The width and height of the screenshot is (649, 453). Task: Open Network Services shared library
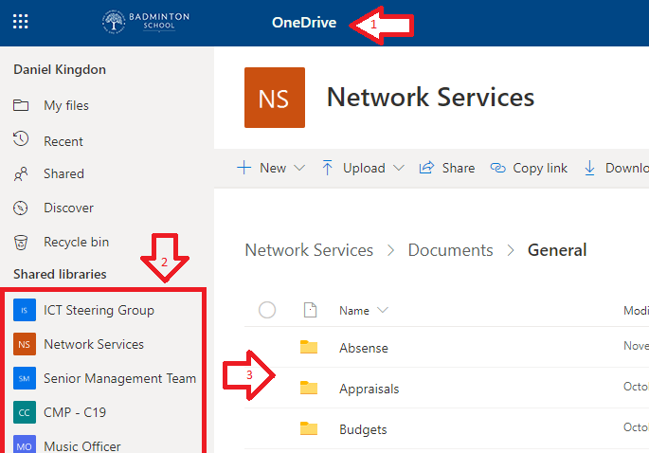pyautogui.click(x=94, y=344)
